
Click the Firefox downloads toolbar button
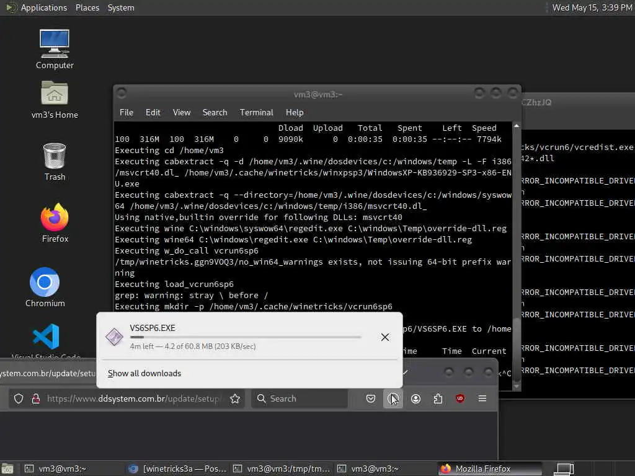pyautogui.click(x=393, y=399)
